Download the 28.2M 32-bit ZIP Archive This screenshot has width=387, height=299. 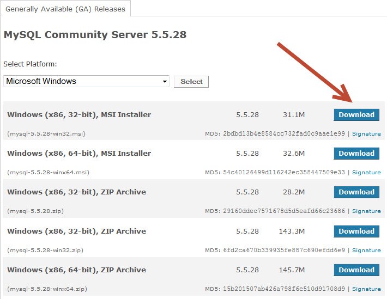coord(356,192)
